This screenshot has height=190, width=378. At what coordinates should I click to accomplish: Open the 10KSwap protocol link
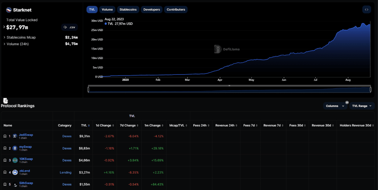(26, 159)
